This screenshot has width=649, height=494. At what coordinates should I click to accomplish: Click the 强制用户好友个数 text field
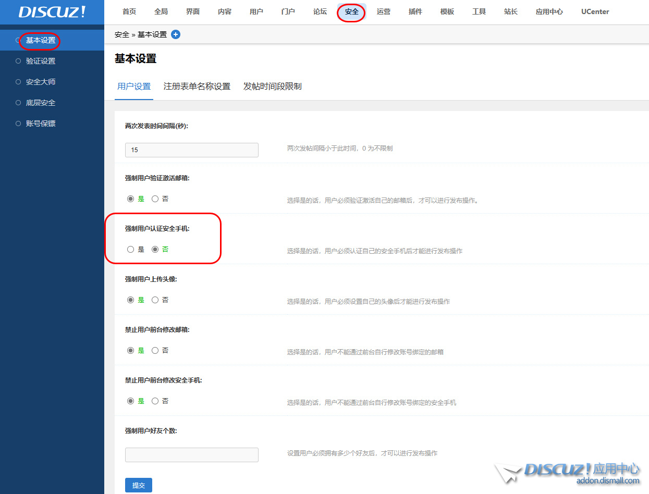[192, 455]
